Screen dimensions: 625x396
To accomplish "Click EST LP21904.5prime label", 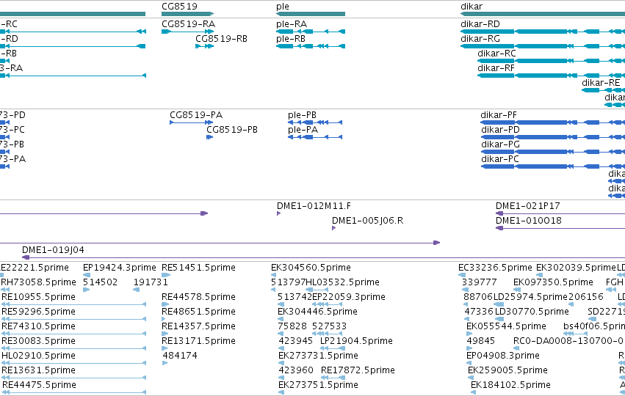I will click(x=356, y=342).
